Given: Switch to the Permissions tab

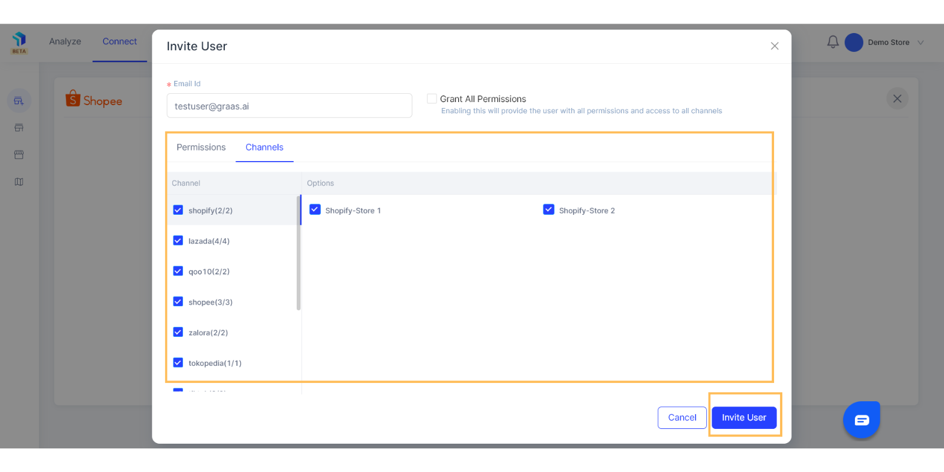Looking at the screenshot, I should tap(201, 147).
